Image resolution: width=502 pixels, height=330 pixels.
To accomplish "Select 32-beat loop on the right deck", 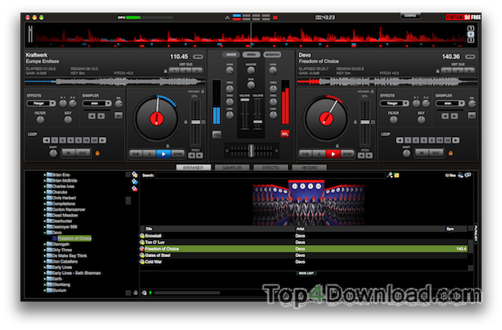I will tap(447, 140).
